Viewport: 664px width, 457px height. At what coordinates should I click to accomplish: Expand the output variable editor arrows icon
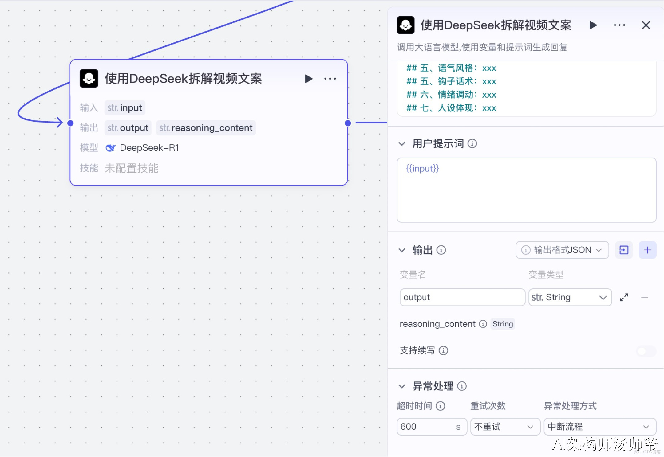[x=624, y=297]
